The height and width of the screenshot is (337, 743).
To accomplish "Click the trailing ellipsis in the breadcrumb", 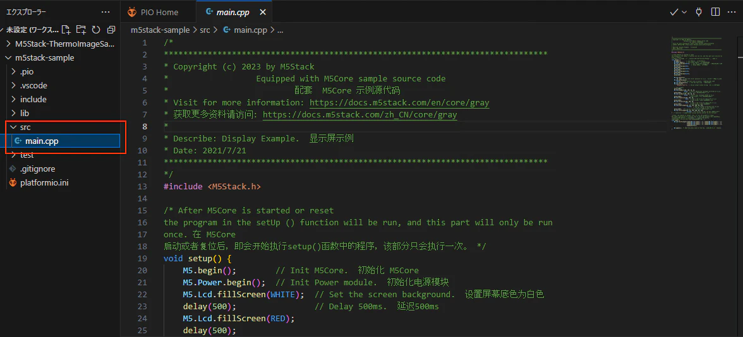I will click(x=280, y=30).
